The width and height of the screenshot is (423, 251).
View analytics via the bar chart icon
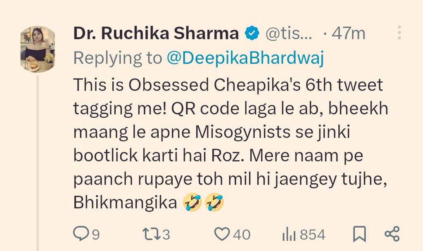(289, 234)
